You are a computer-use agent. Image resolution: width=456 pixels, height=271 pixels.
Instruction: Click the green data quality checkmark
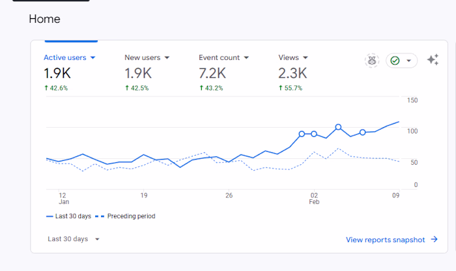[395, 61]
